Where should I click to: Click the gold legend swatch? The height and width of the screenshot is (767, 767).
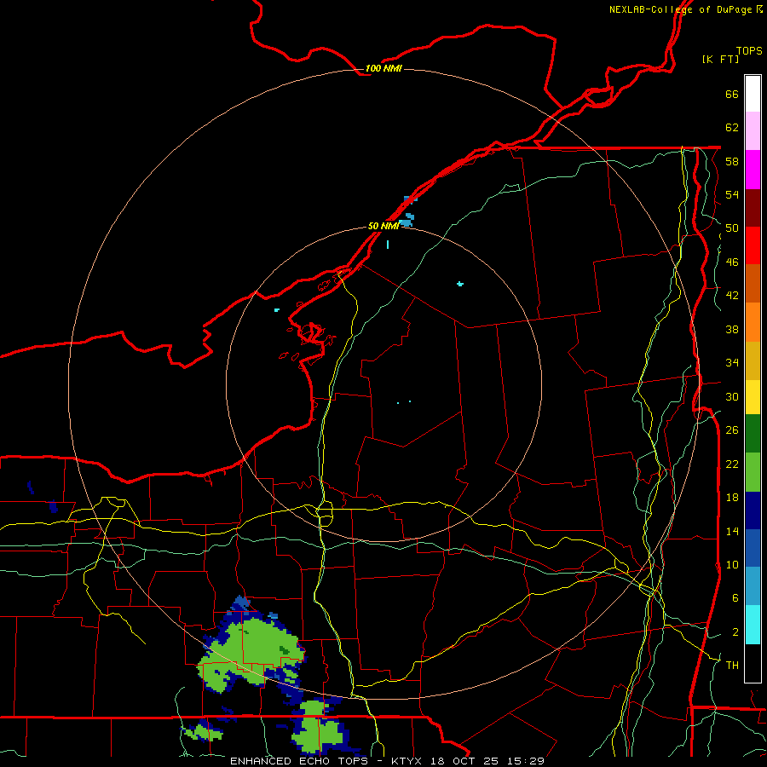coord(753,360)
